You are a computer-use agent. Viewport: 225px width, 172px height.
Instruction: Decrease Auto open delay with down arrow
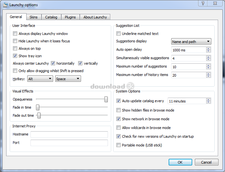(x=208, y=51)
